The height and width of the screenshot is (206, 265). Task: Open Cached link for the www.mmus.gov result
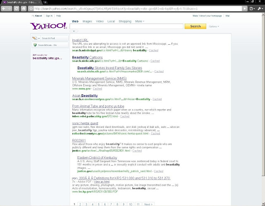click(97, 89)
